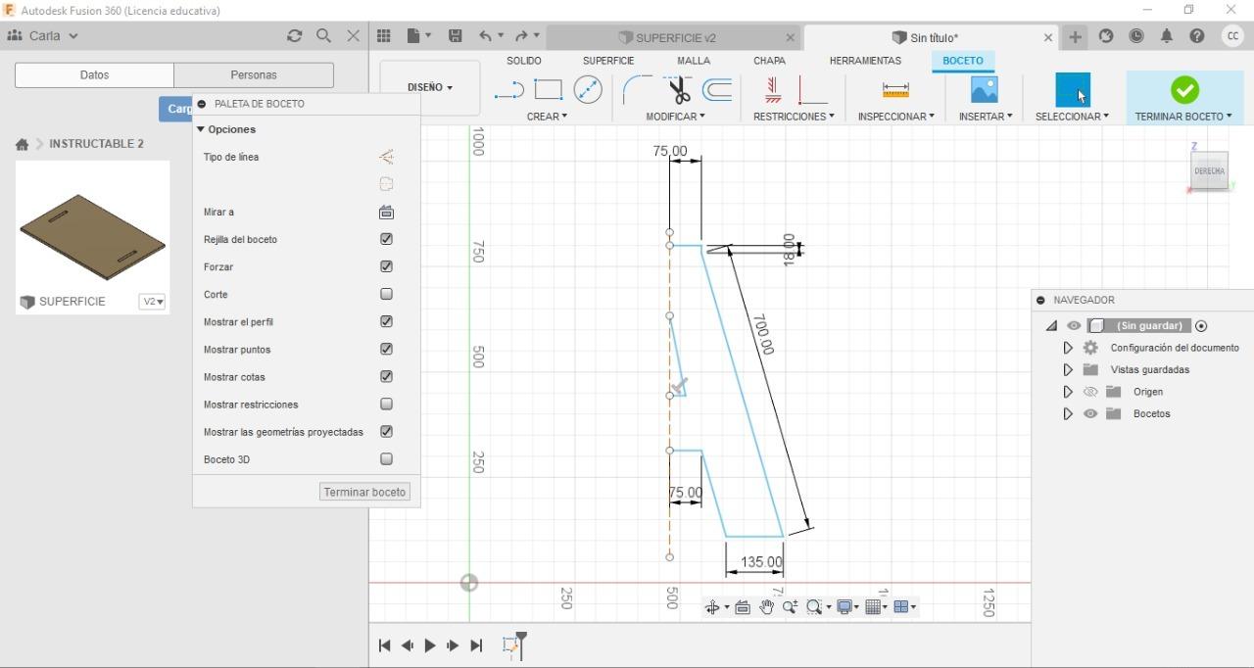Open the data panel grid icon
This screenshot has height=668, width=1254.
pos(384,36)
